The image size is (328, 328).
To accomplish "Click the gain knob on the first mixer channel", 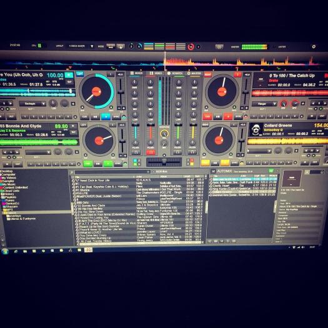I will click(134, 82).
